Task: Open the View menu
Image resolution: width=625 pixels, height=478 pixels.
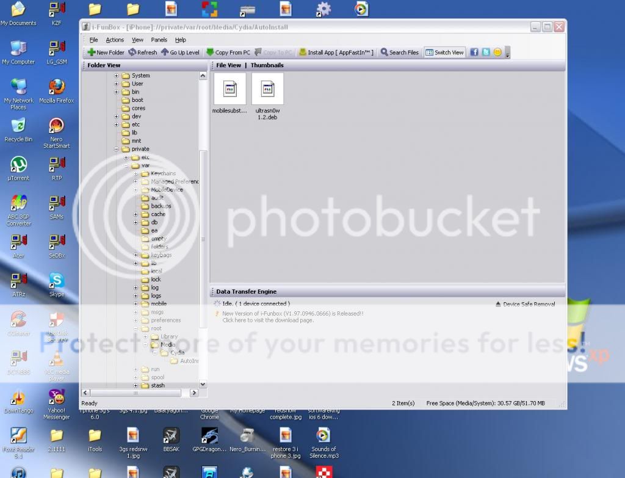Action: pos(137,40)
